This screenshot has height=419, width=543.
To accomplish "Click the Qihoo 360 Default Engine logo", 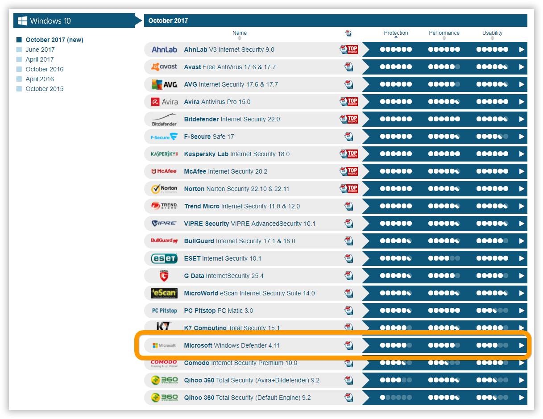I will [x=164, y=398].
